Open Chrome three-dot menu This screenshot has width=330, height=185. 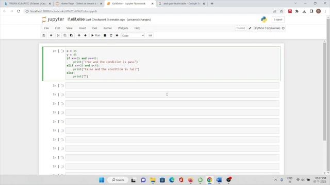point(325,11)
